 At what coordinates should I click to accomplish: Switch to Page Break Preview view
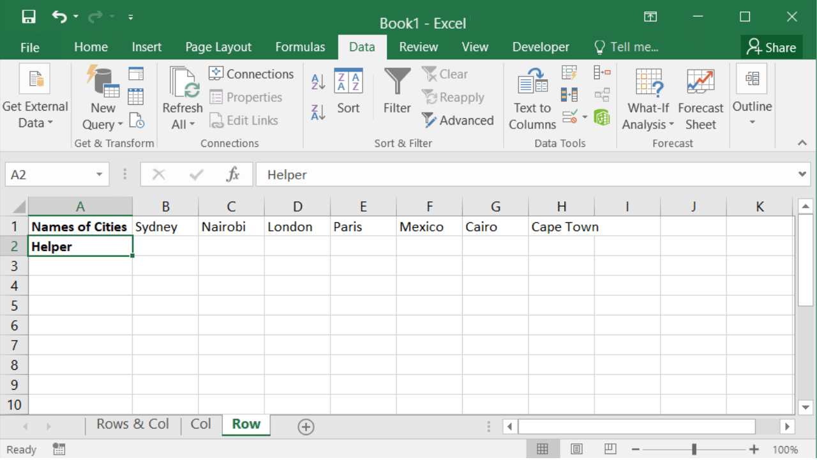click(610, 449)
